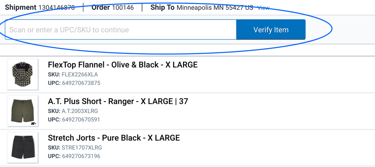375x167 pixels.
Task: Click the order number 100146
Action: coord(123,8)
